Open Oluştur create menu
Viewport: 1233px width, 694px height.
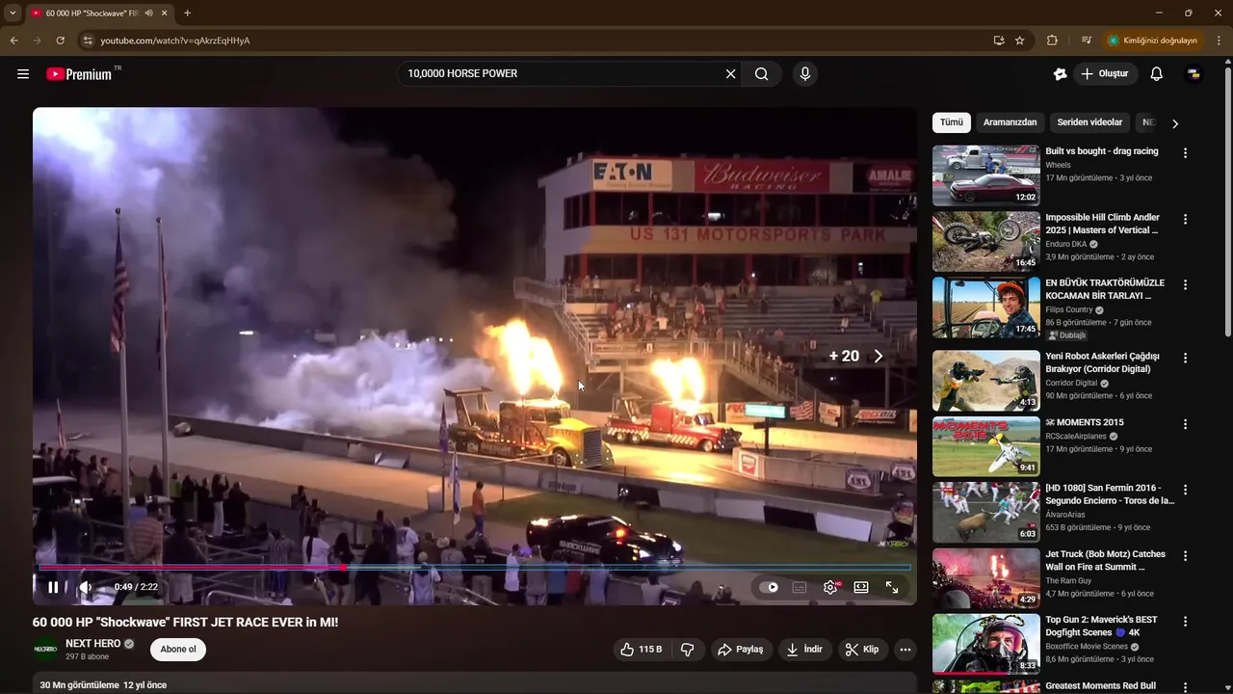pyautogui.click(x=1106, y=74)
